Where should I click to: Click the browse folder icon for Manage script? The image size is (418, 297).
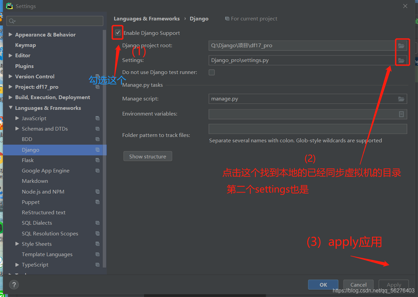(401, 99)
